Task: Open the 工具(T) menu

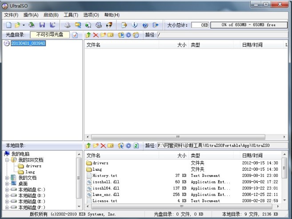Action: [x=71, y=15]
